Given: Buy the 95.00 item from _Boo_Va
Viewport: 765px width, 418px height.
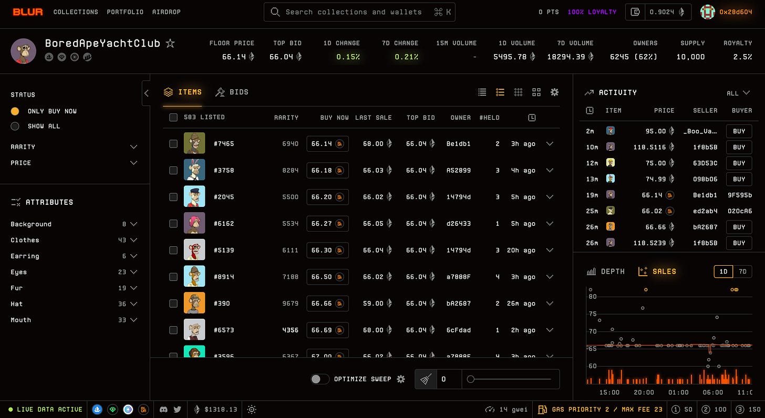Looking at the screenshot, I should [x=739, y=131].
